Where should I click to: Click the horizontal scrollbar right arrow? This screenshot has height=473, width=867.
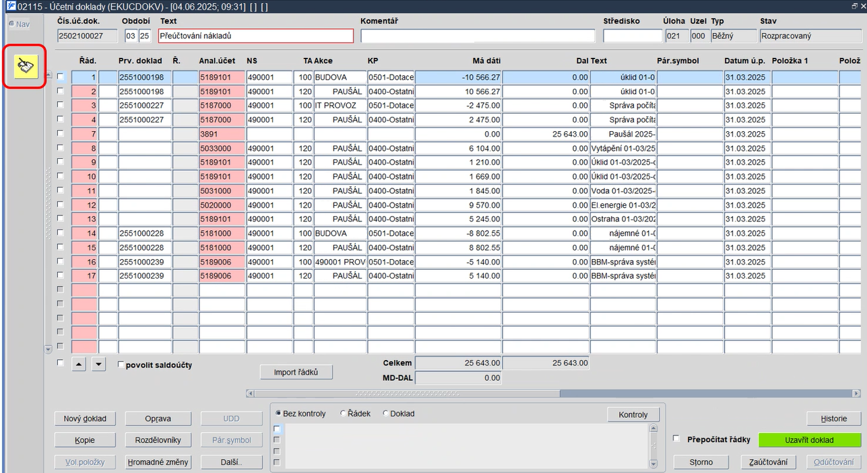tap(857, 394)
